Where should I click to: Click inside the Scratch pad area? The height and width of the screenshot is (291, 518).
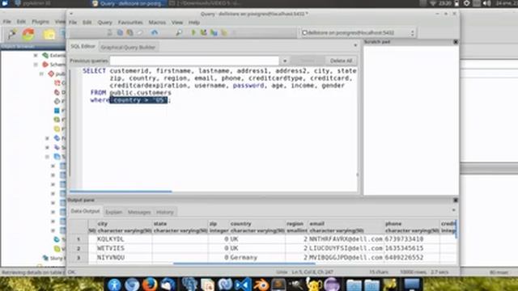(411, 120)
